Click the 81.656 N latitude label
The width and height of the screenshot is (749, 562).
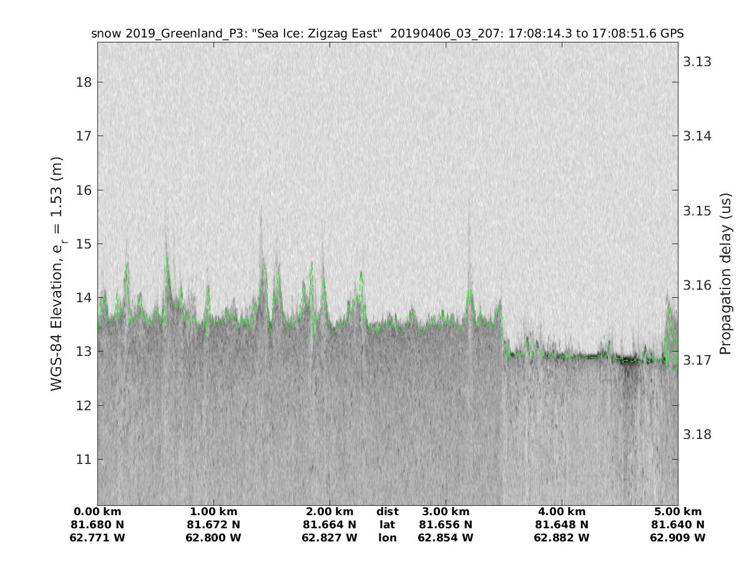(x=446, y=525)
